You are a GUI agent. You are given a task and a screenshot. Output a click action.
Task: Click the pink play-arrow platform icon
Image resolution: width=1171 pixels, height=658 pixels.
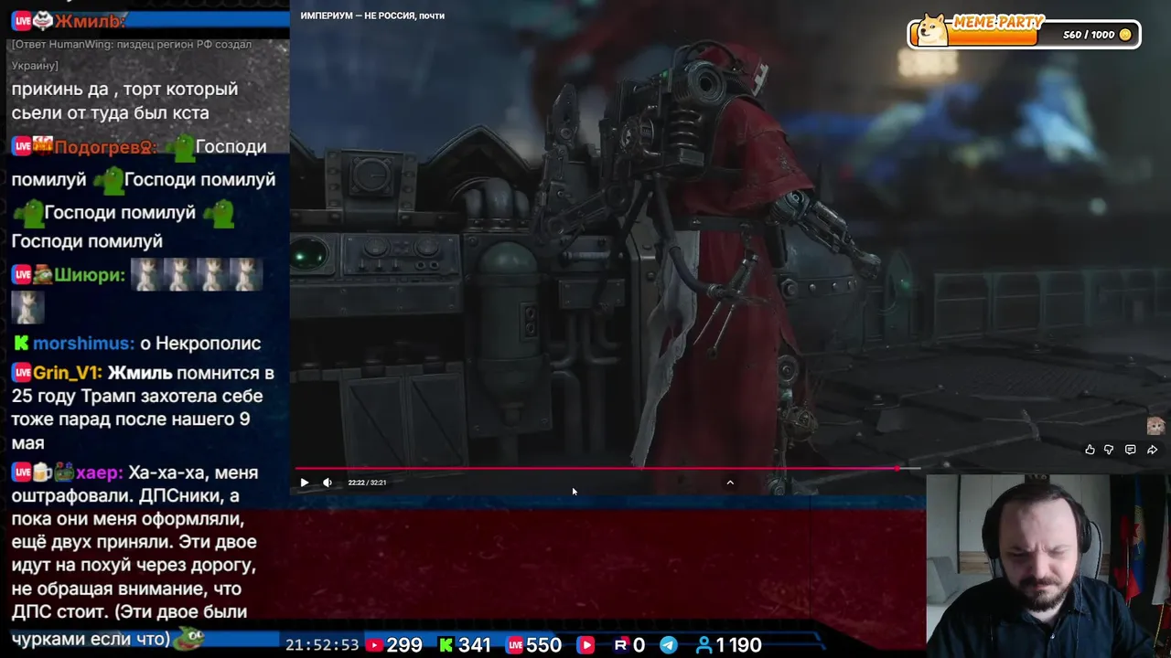(x=586, y=645)
